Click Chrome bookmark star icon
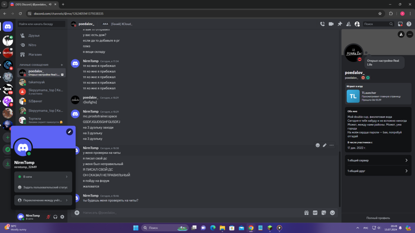This screenshot has width=415, height=233. pos(380,14)
